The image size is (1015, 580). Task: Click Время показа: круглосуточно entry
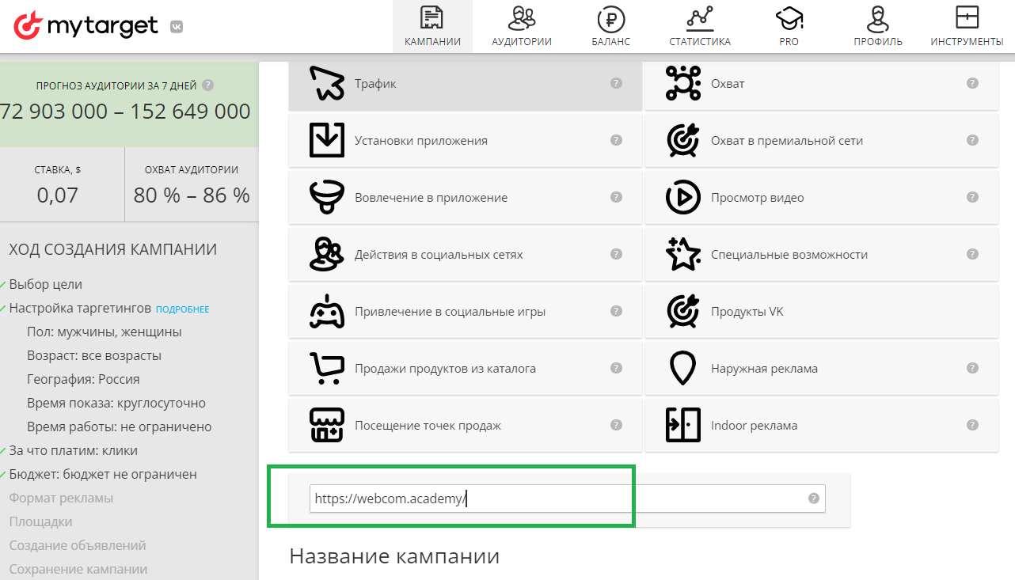point(116,403)
